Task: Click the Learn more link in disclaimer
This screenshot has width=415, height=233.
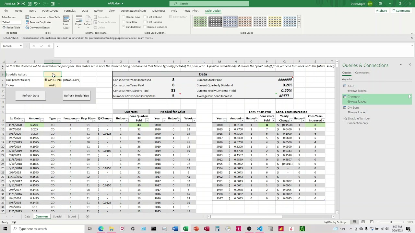Action: click(x=145, y=38)
